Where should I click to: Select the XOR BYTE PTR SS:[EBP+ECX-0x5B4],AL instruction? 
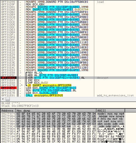pyautogui.click(x=56, y=78)
